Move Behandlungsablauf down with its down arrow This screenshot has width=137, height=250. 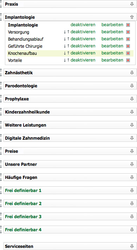pos(65,39)
